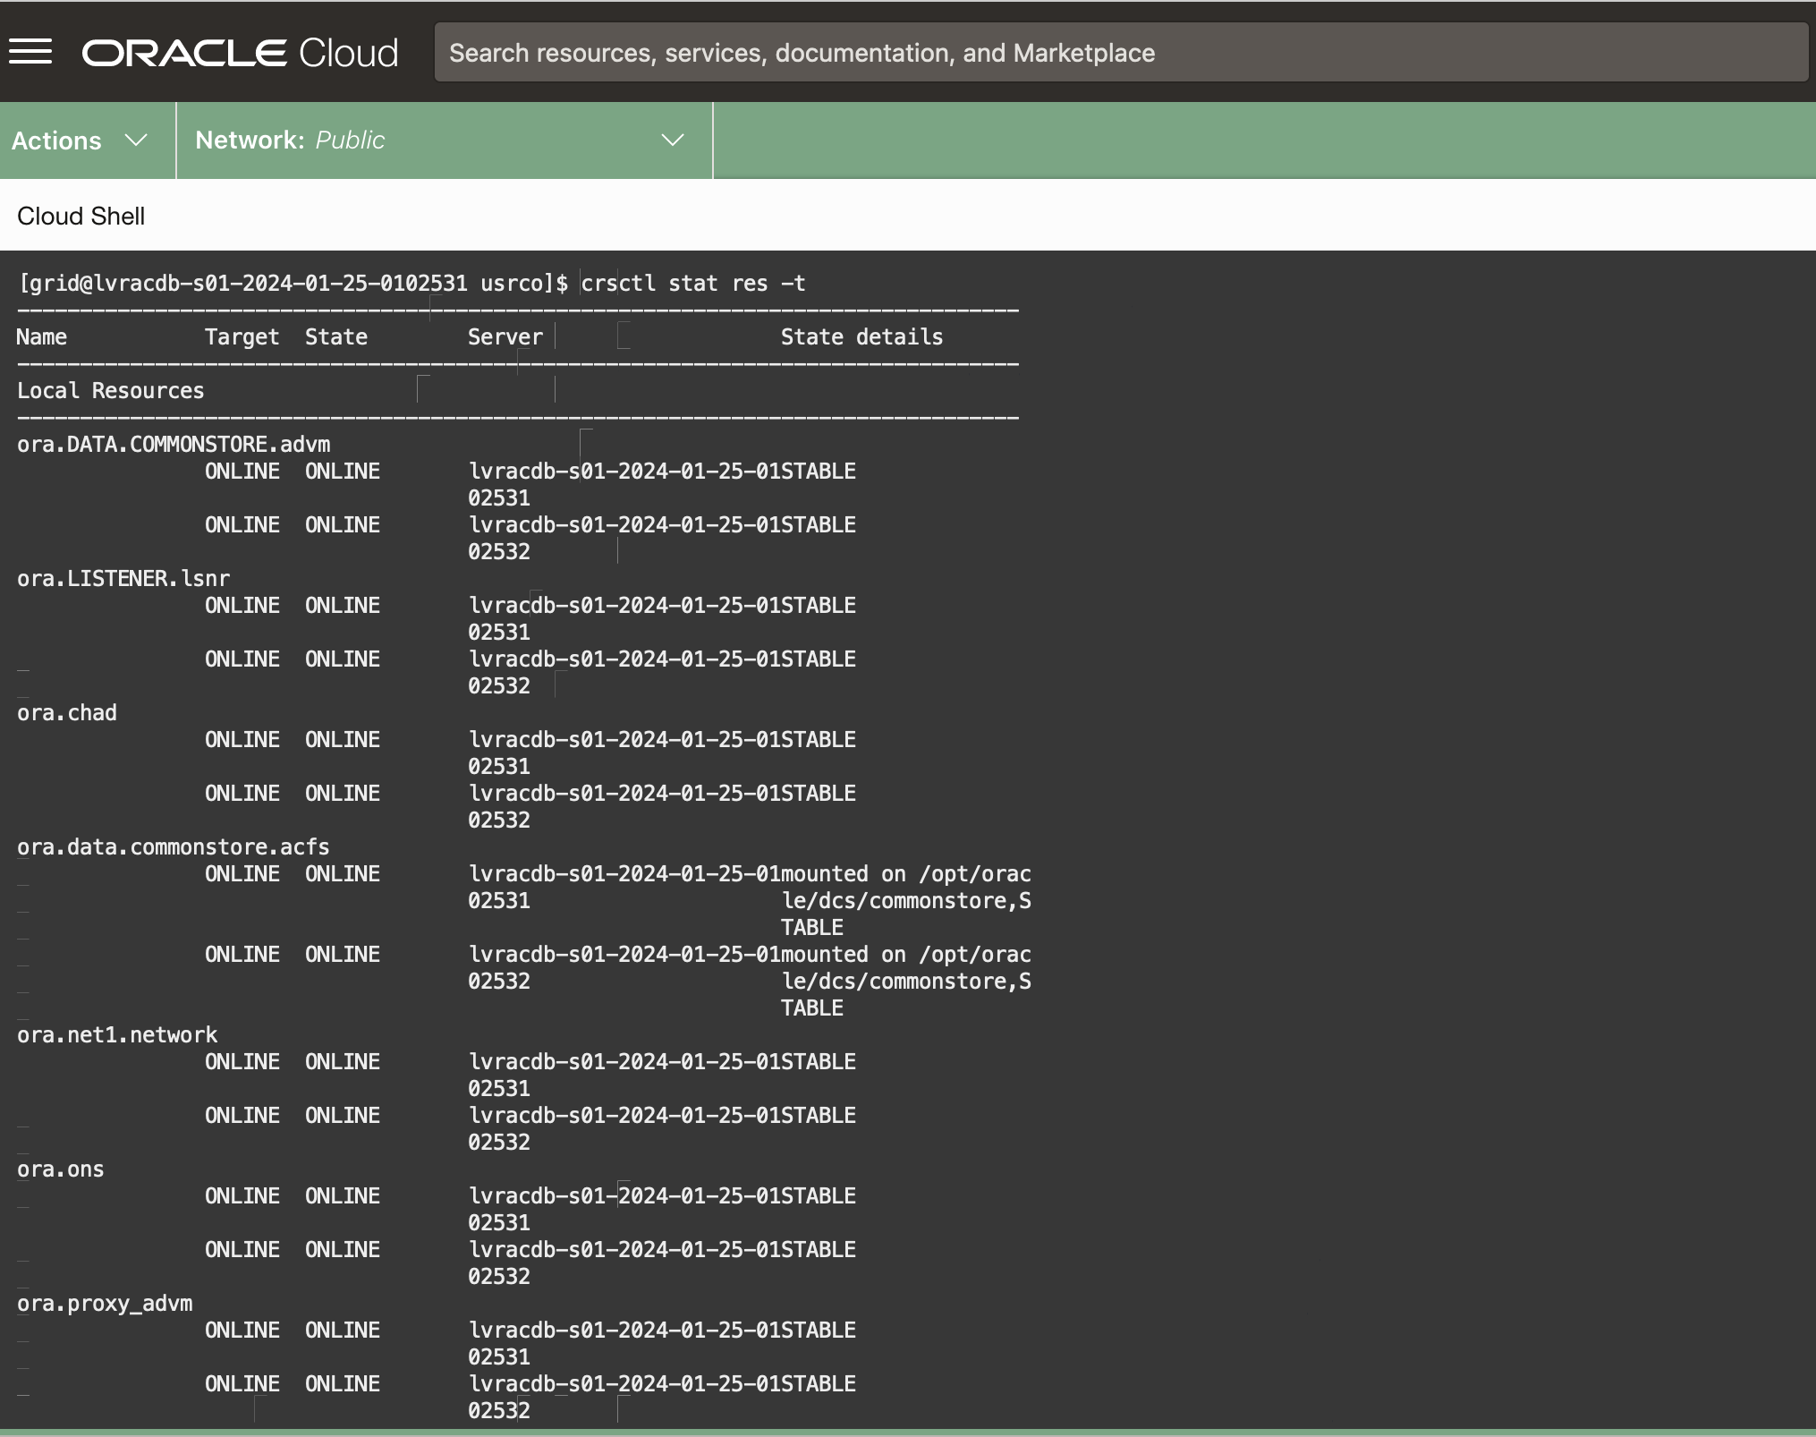Open the hamburger navigation menu
This screenshot has height=1437, width=1816.
tap(30, 52)
